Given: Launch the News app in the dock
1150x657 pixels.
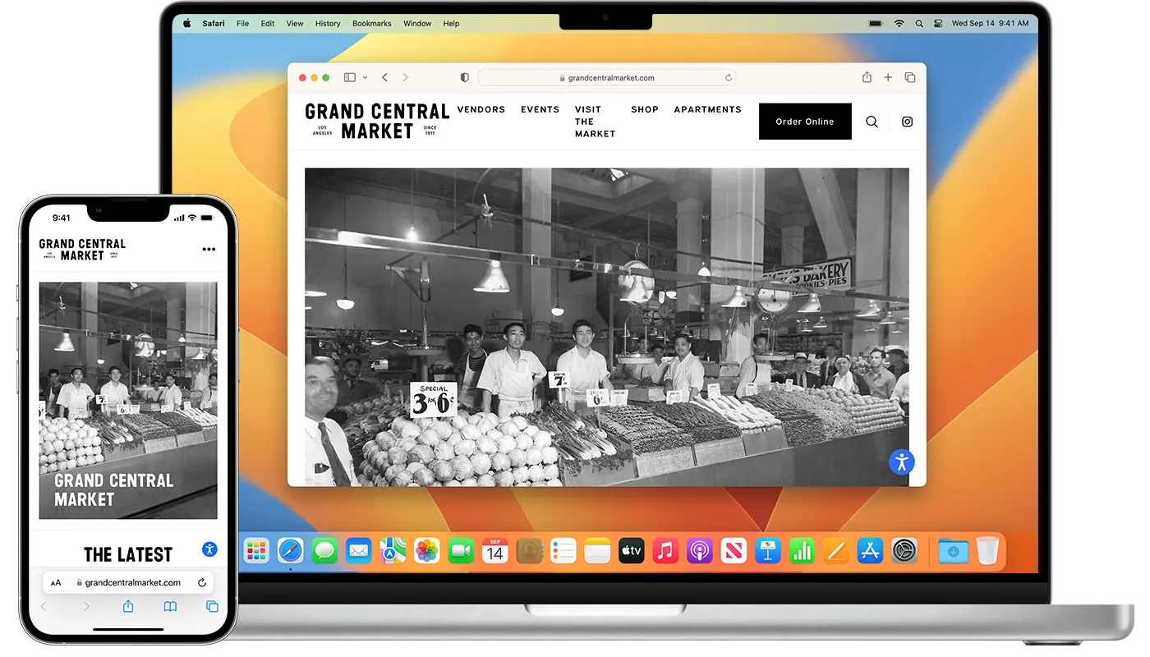Looking at the screenshot, I should [734, 551].
